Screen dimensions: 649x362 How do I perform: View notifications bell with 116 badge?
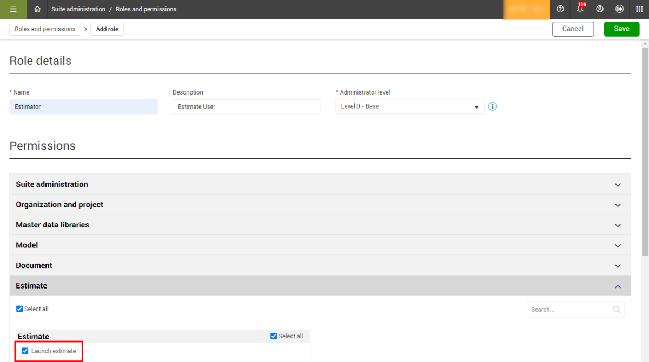click(x=580, y=8)
